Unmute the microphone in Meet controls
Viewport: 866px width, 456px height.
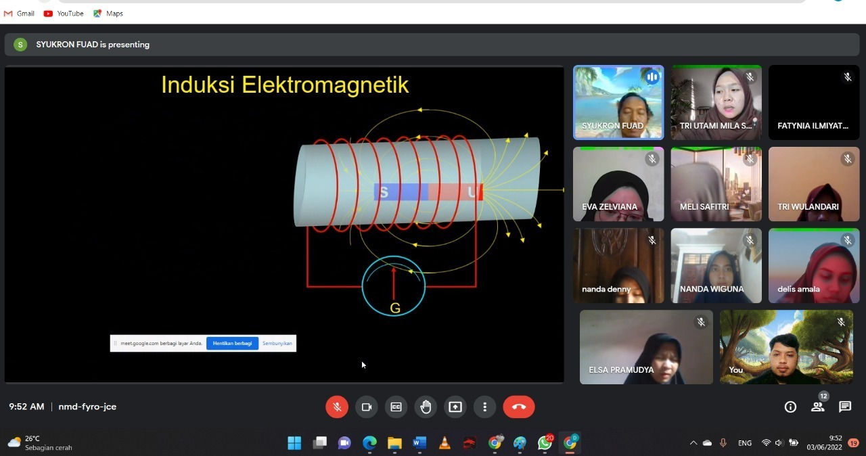point(337,407)
